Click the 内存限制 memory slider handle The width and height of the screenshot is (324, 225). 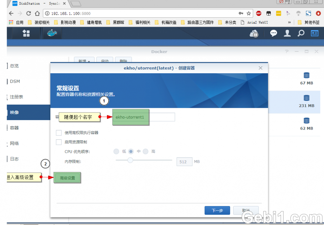click(130, 161)
